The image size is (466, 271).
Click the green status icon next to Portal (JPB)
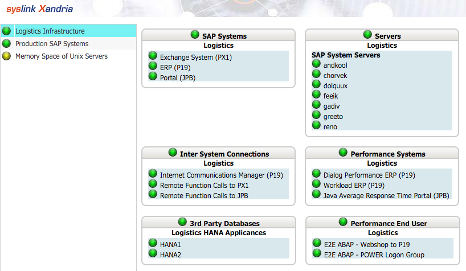point(153,76)
